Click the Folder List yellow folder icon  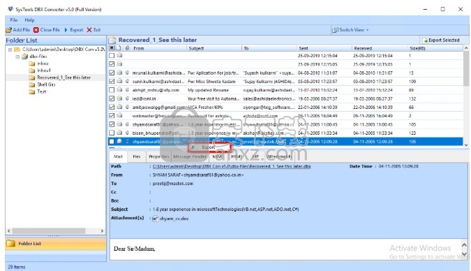click(x=10, y=243)
